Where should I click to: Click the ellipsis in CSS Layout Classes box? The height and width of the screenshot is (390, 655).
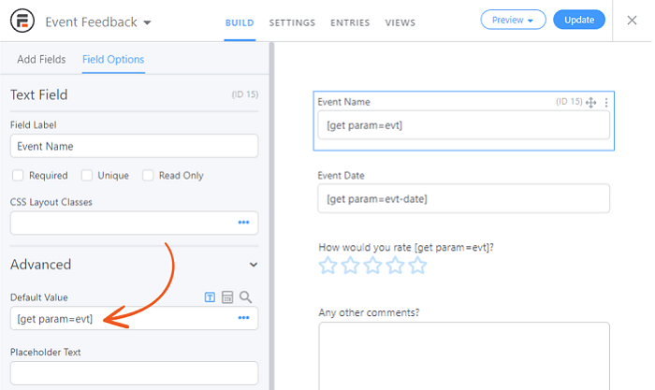[x=243, y=223]
